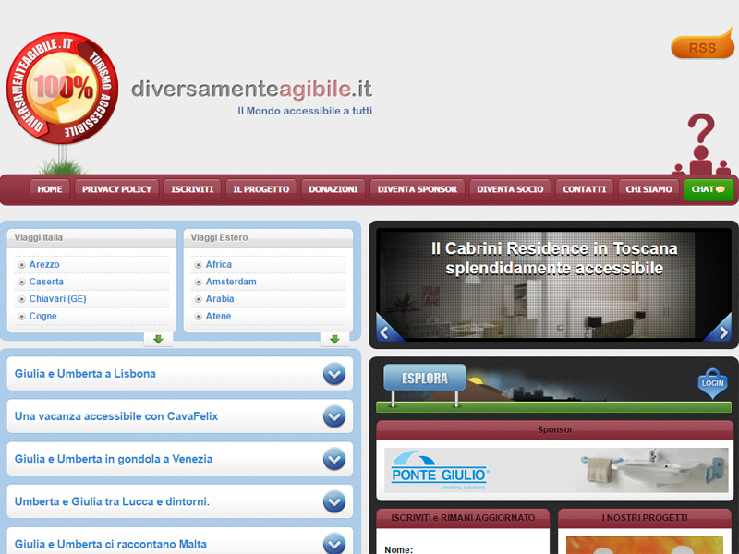Go to the IL PROGETTO menu item

point(260,189)
